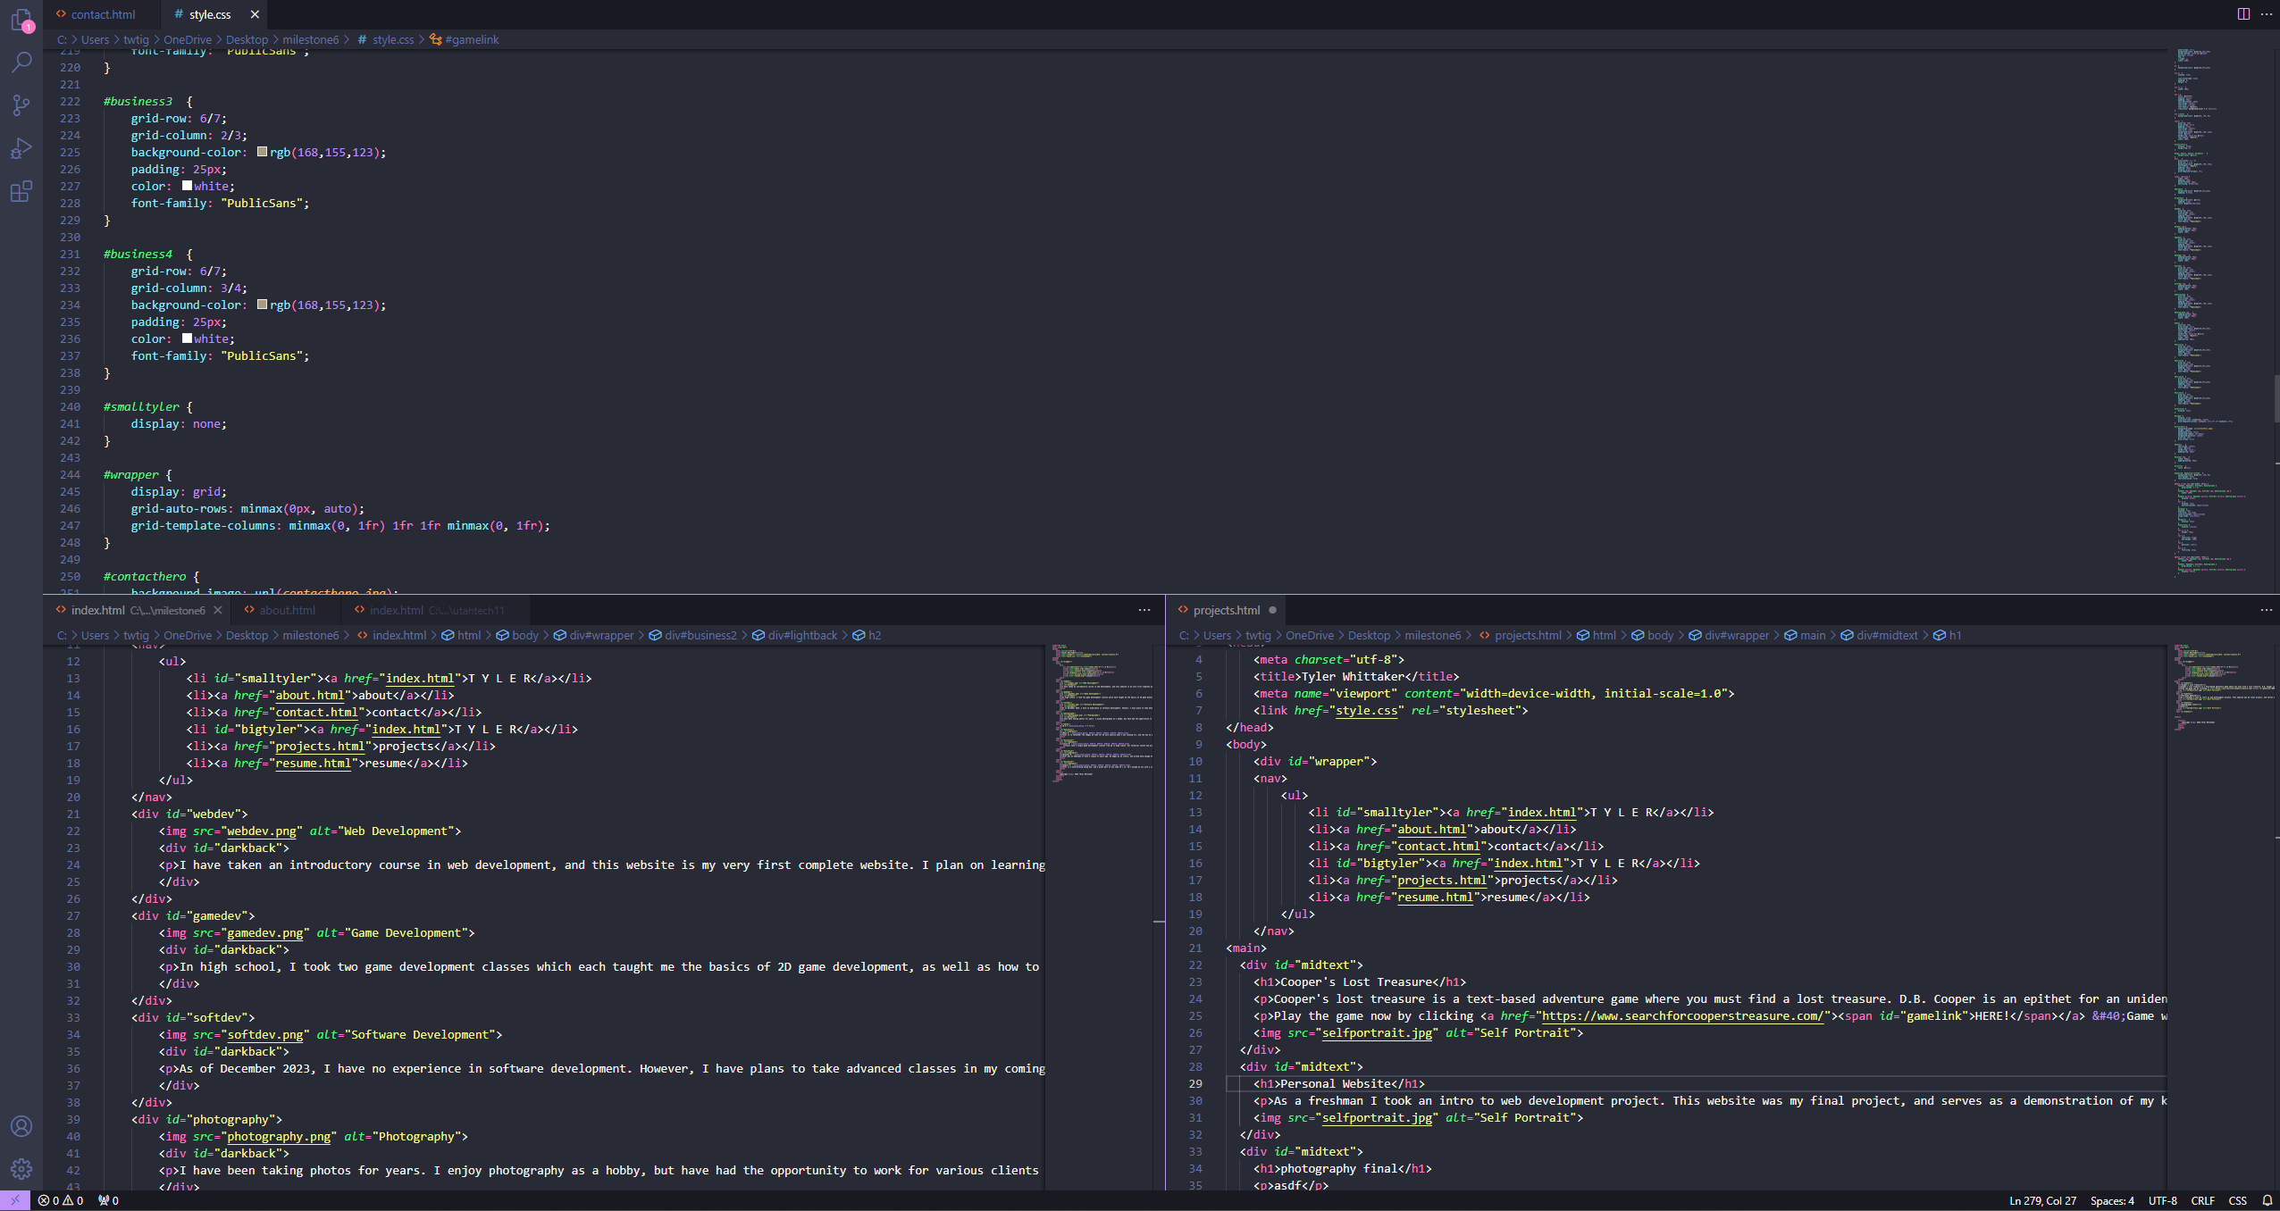Switch to about.html tab
Image resolution: width=2280 pixels, height=1211 pixels.
287,610
